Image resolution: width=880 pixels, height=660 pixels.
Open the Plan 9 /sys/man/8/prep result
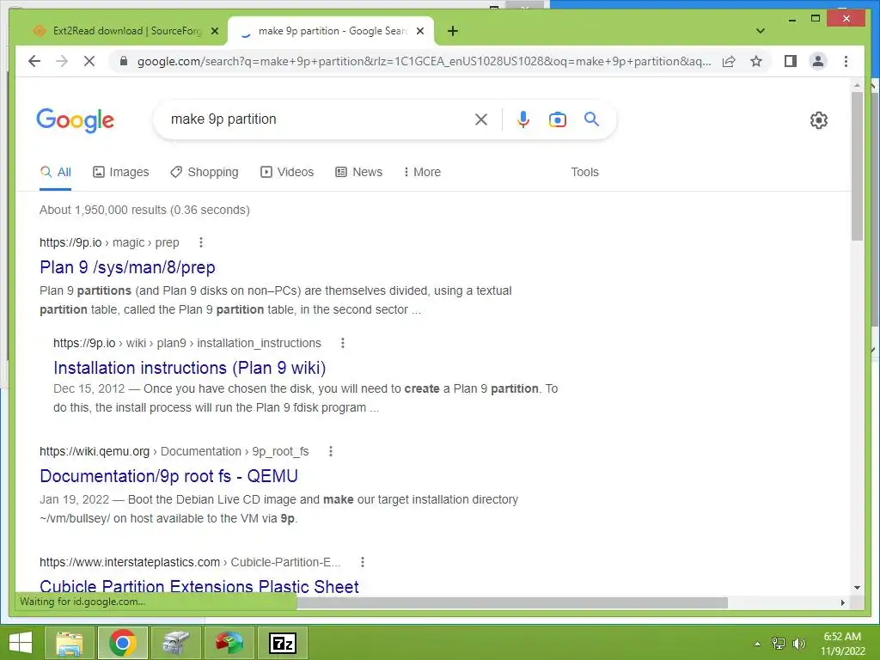coord(127,267)
